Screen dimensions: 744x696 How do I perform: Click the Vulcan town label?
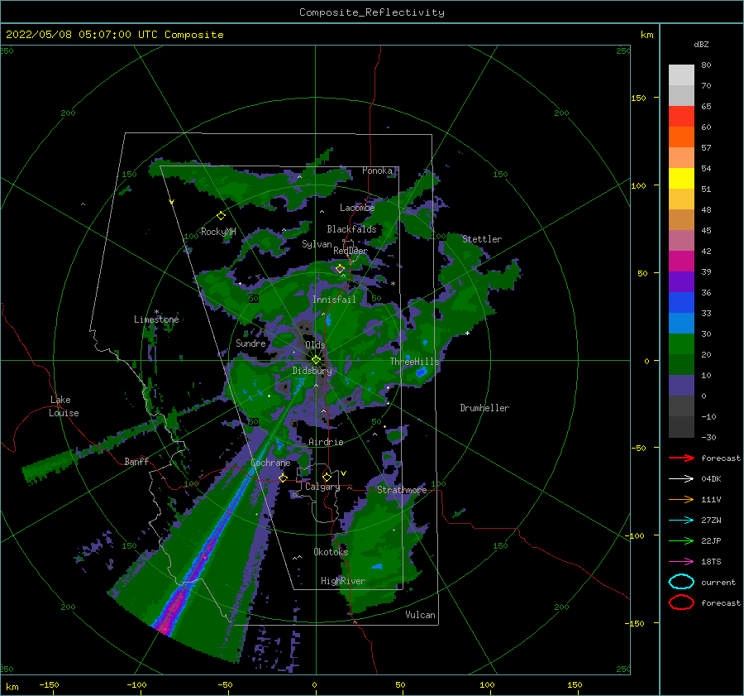(x=421, y=615)
